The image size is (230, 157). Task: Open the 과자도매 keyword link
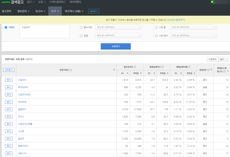tap(22, 102)
